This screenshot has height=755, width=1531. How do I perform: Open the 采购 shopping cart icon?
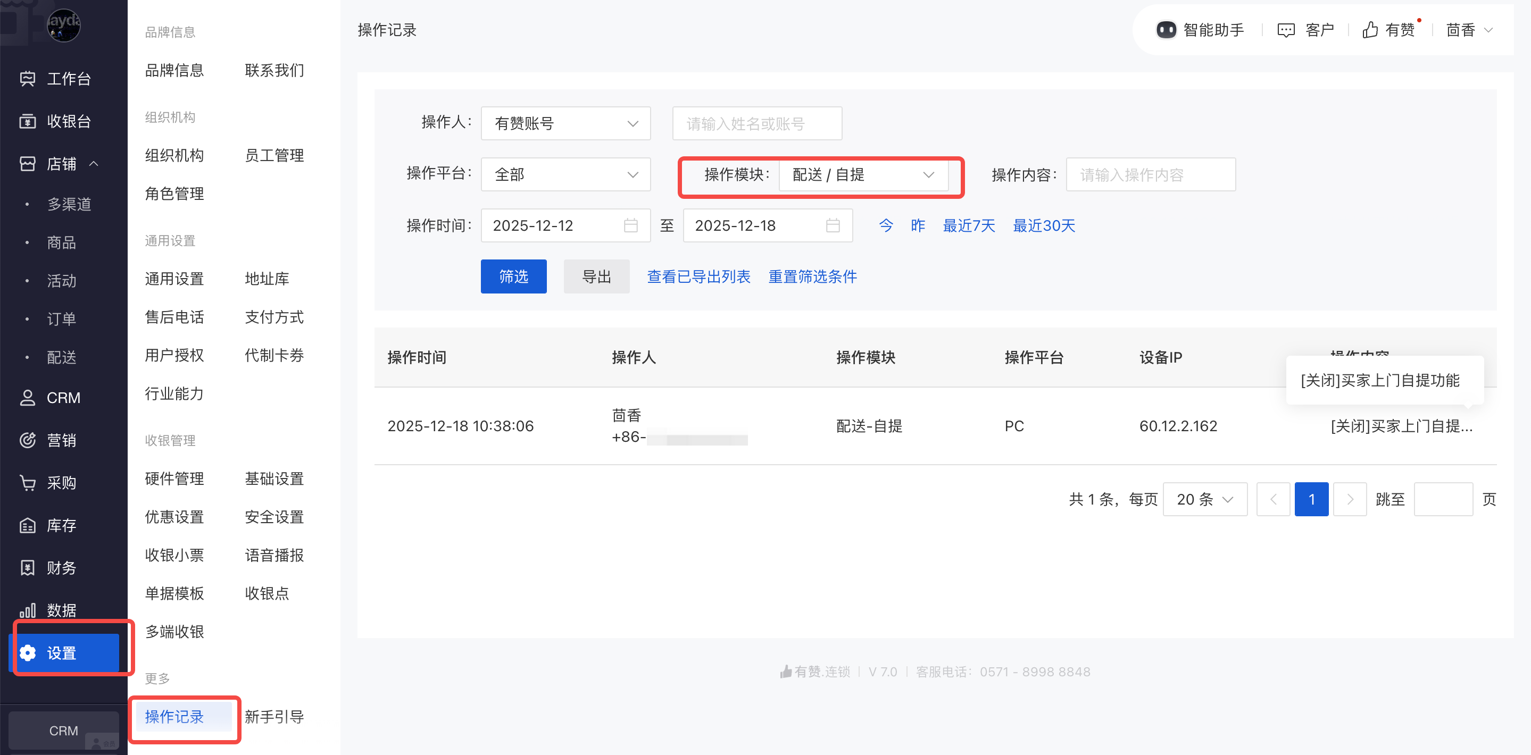coord(27,483)
